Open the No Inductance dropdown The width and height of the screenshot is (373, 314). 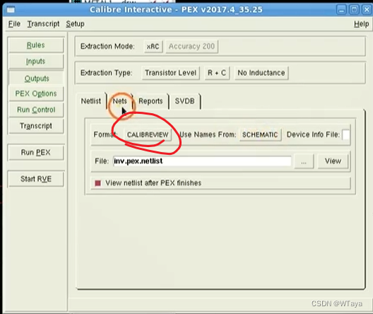click(x=261, y=73)
